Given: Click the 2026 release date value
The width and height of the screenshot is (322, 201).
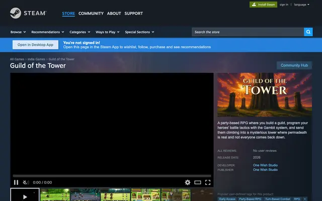Looking at the screenshot, I should (x=257, y=157).
